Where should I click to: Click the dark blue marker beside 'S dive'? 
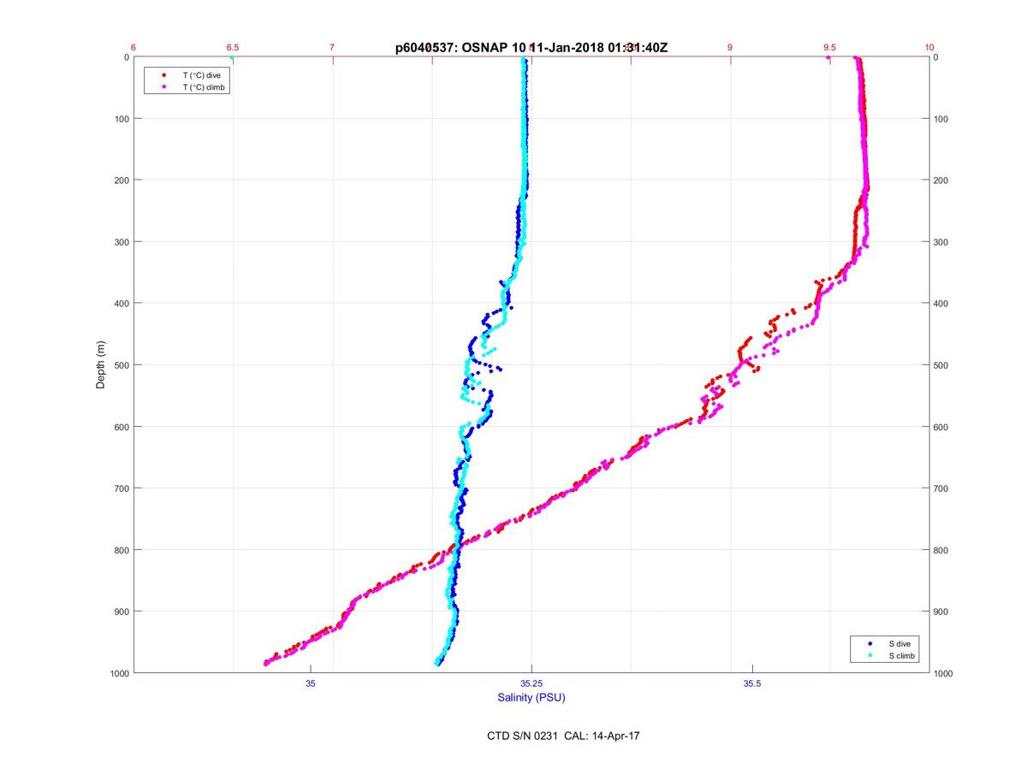point(870,643)
